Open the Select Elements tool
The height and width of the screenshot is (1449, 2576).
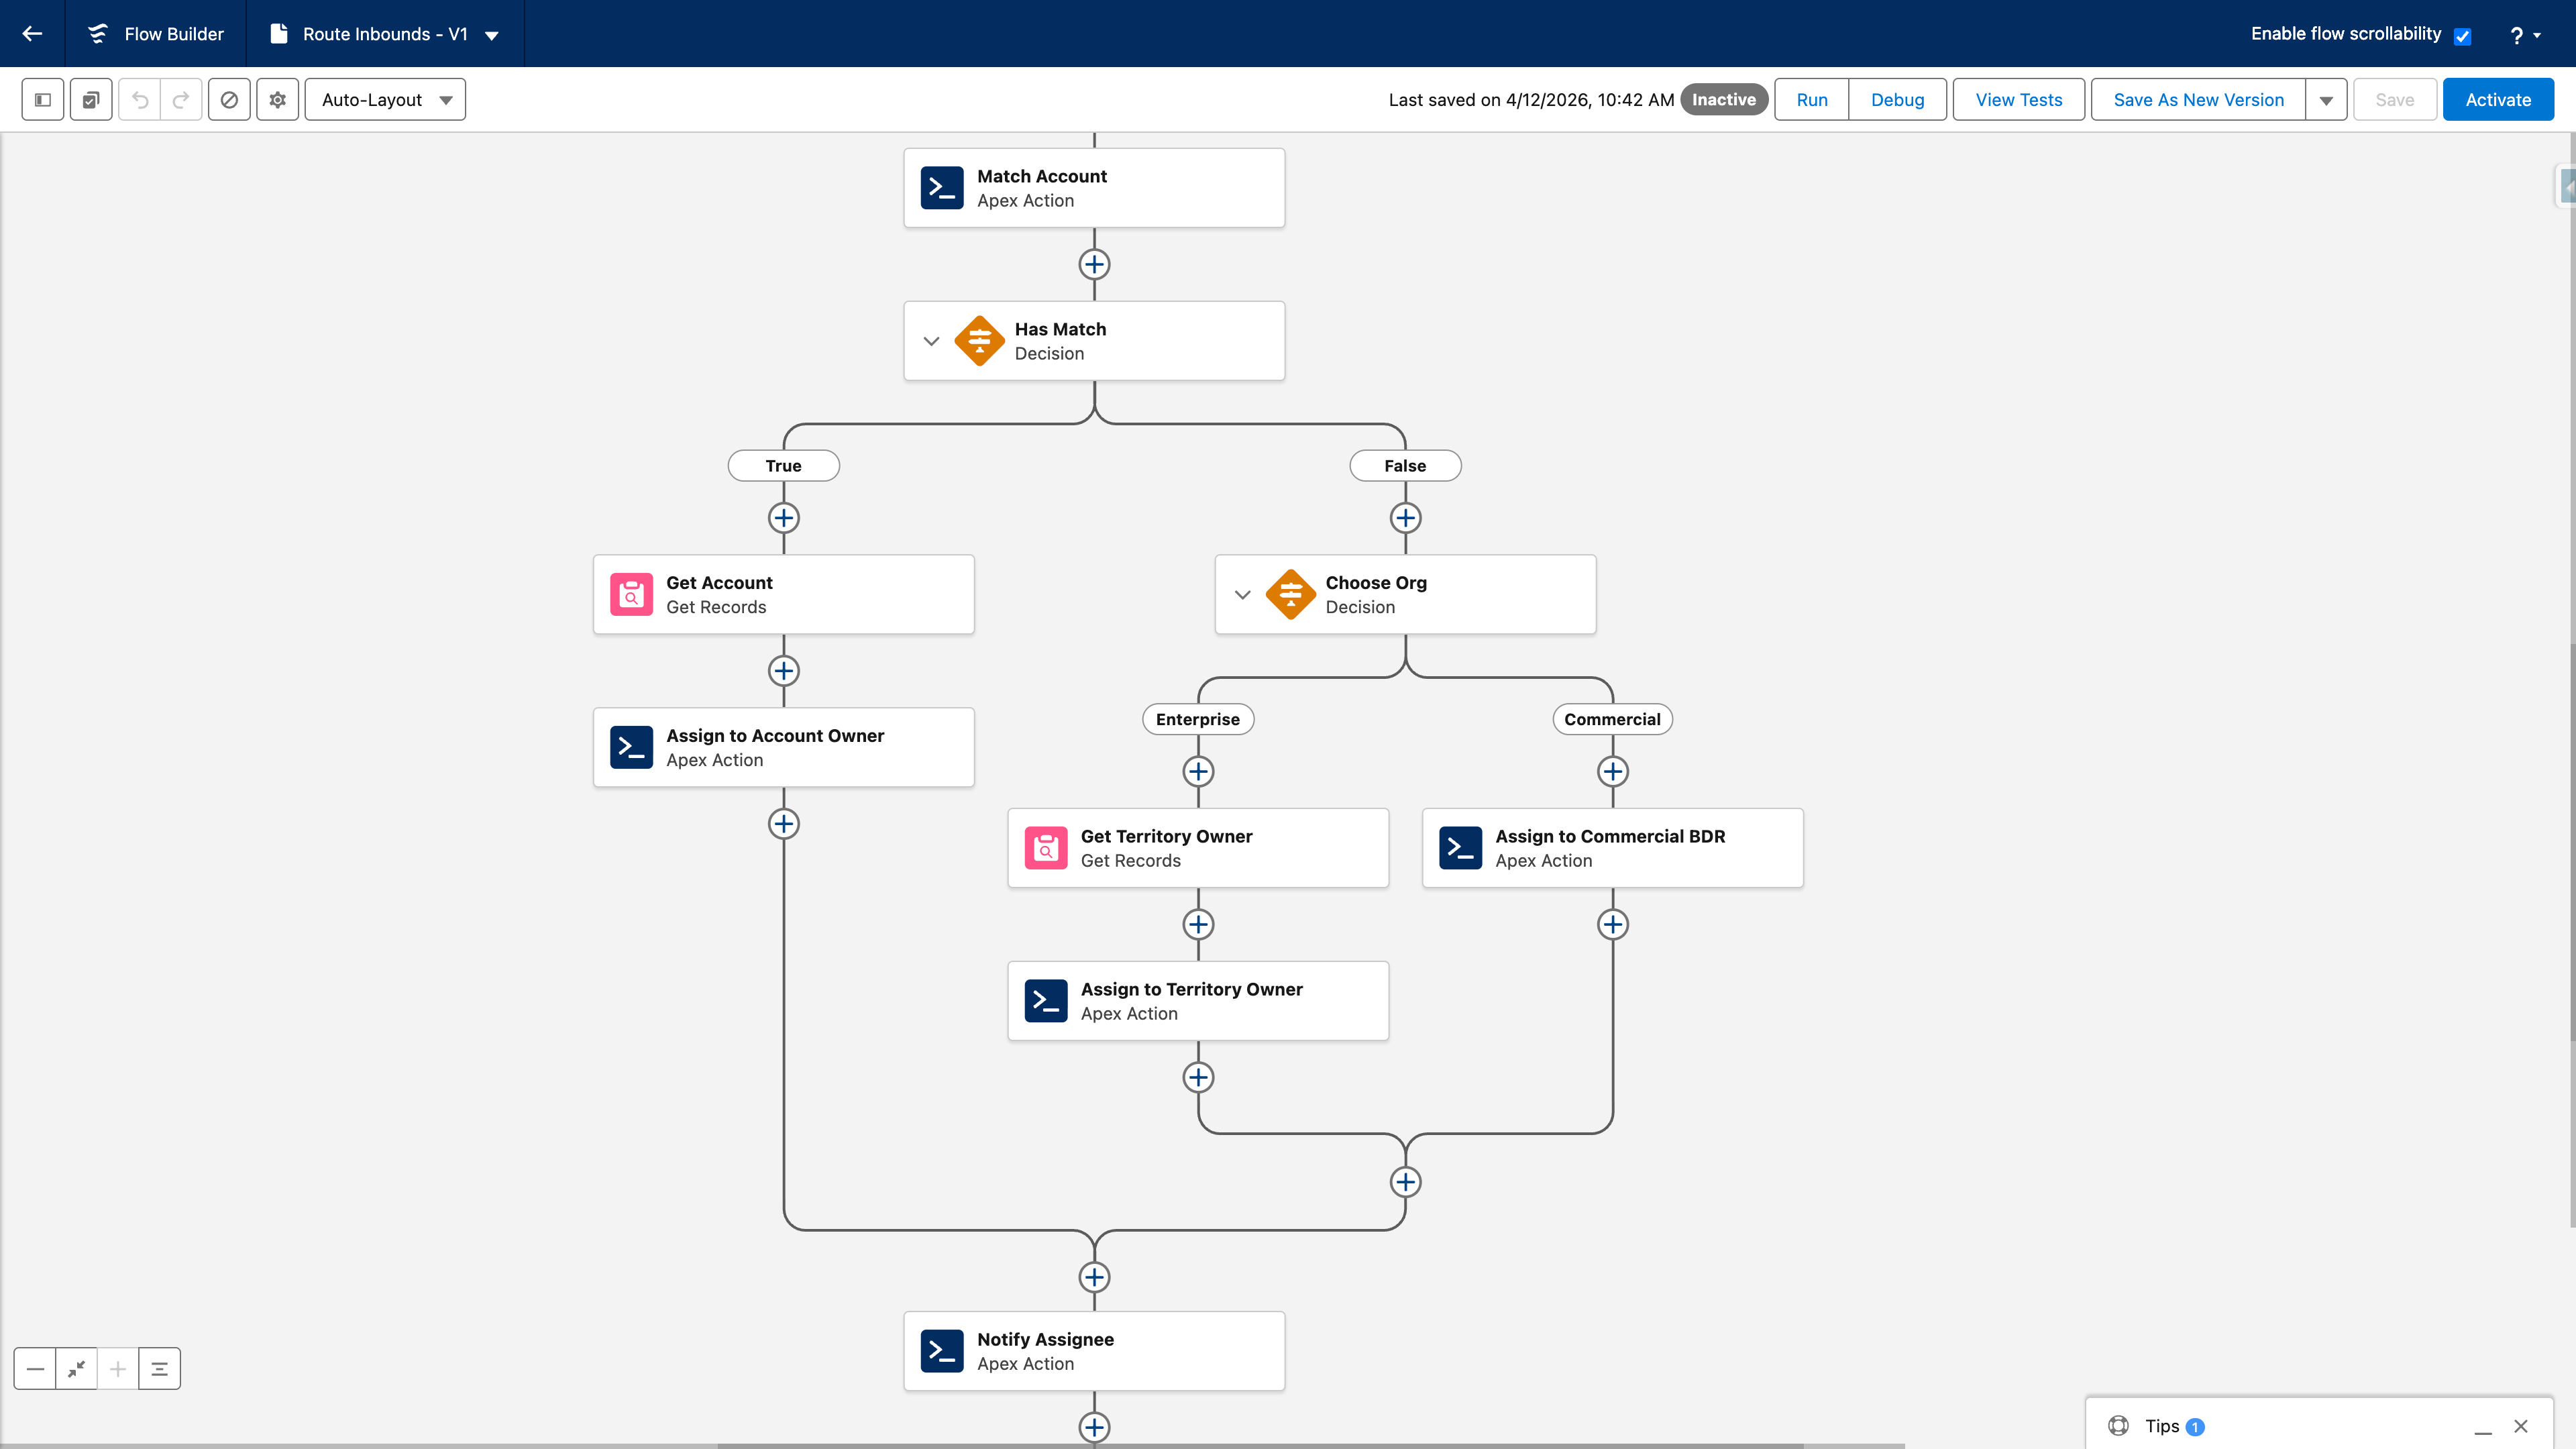coord(90,99)
